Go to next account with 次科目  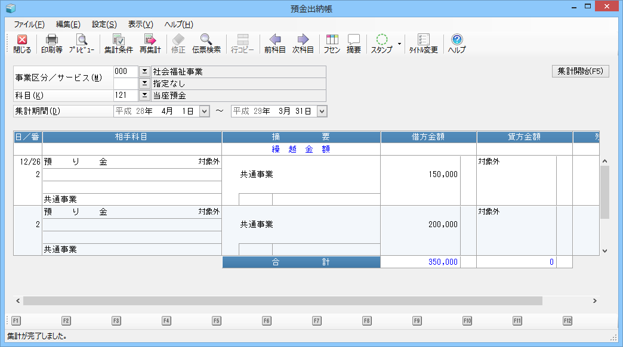point(303,44)
